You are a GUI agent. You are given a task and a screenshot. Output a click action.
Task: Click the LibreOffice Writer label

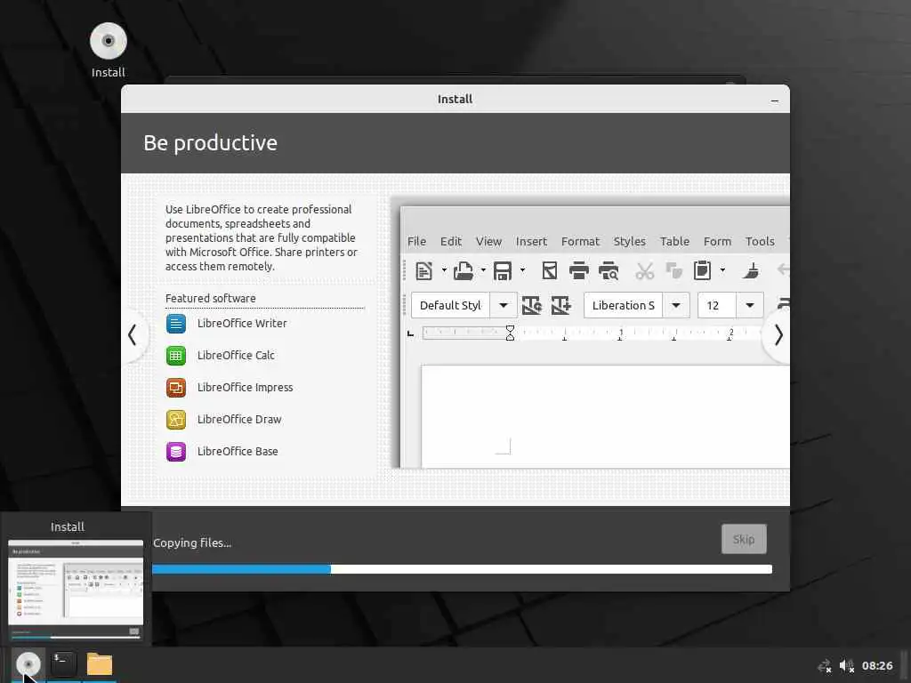242,324
